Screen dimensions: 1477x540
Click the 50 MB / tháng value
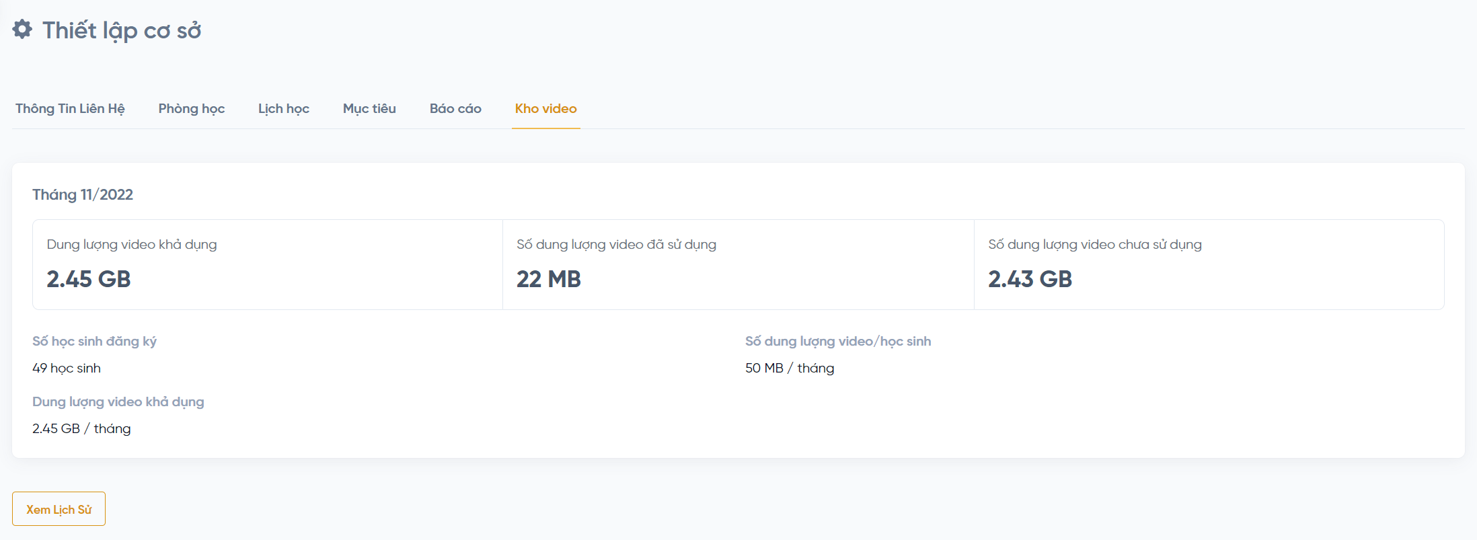pyautogui.click(x=789, y=369)
